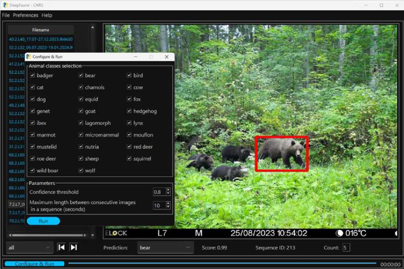Open the Preferences menu

pos(25,15)
